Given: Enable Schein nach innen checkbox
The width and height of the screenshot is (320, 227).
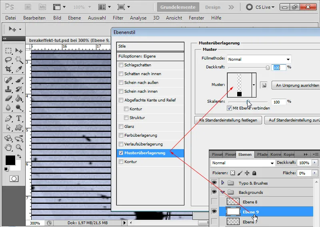Looking at the screenshot, I should click(x=121, y=91).
